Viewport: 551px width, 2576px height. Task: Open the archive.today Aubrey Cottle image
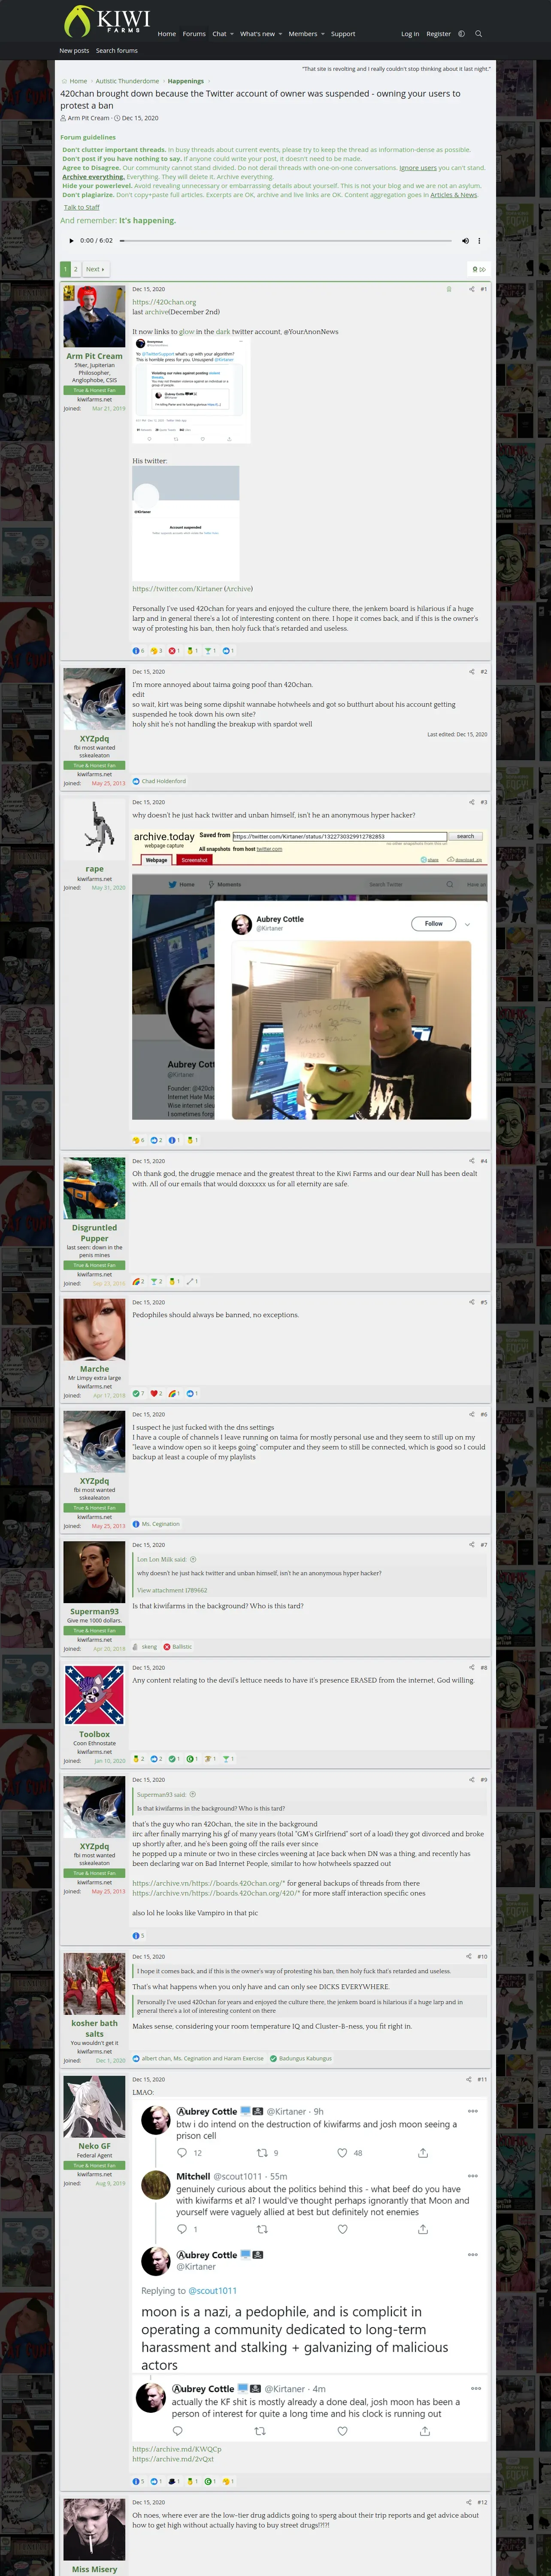(x=310, y=974)
